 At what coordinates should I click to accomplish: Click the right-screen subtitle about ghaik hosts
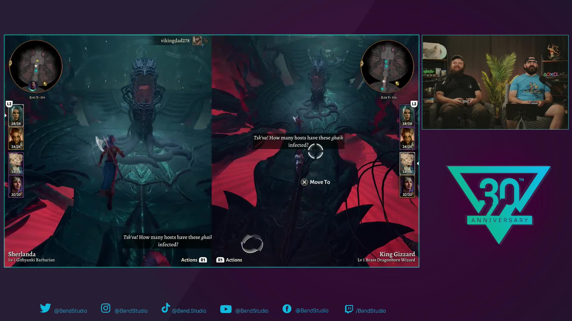coord(298,141)
